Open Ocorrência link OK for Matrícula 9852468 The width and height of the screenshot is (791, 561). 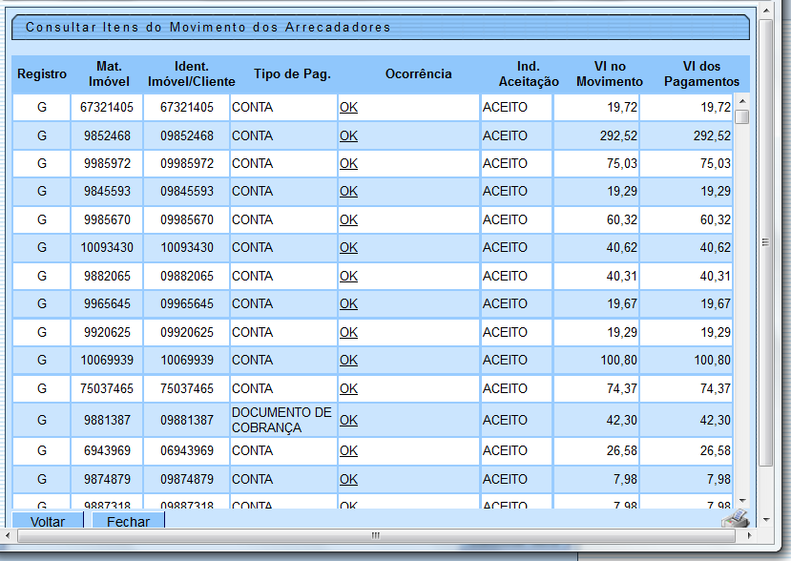click(348, 135)
